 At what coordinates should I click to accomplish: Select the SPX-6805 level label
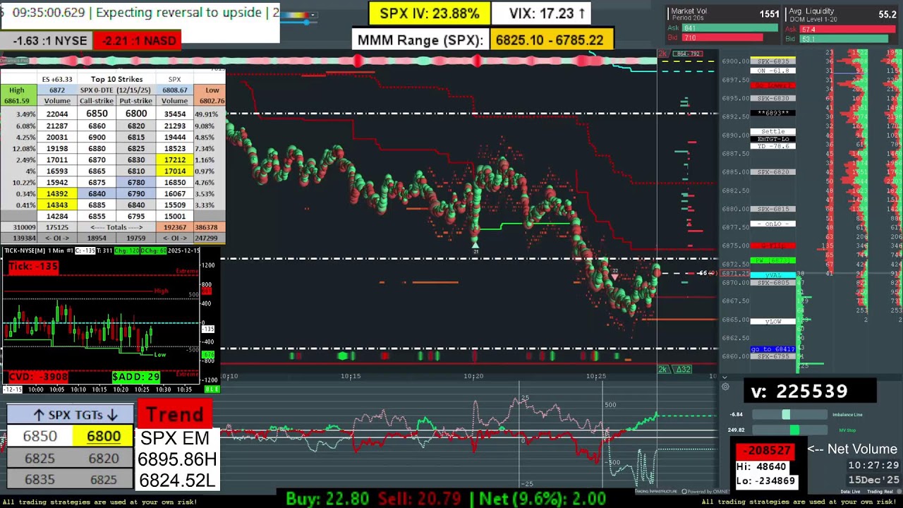pos(773,282)
